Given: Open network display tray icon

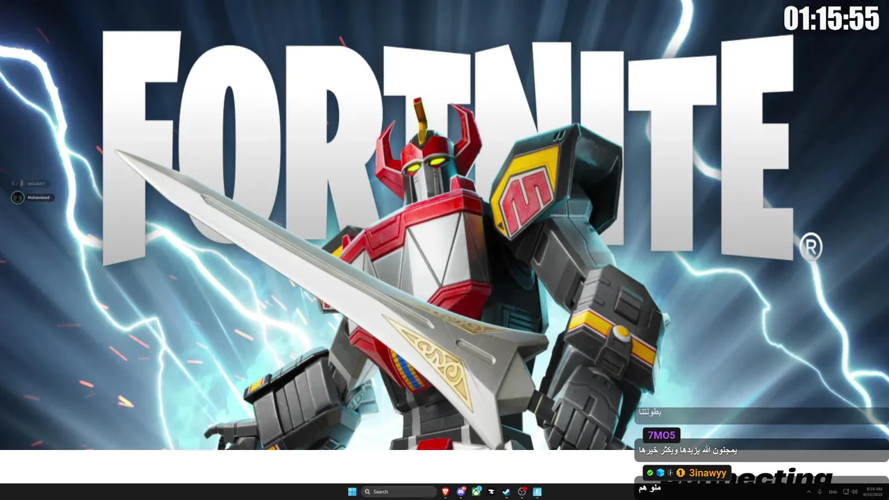Looking at the screenshot, I should click(x=846, y=492).
